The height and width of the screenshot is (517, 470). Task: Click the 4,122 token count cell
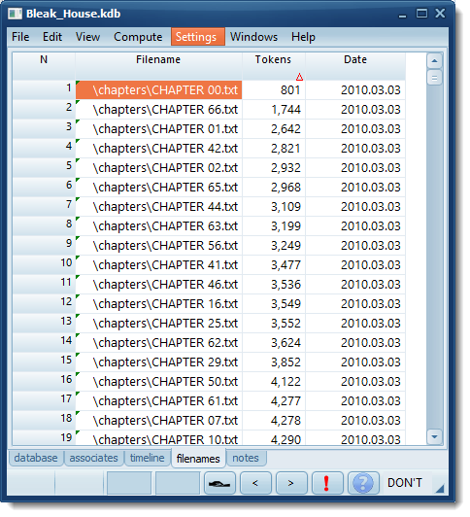pyautogui.click(x=274, y=382)
